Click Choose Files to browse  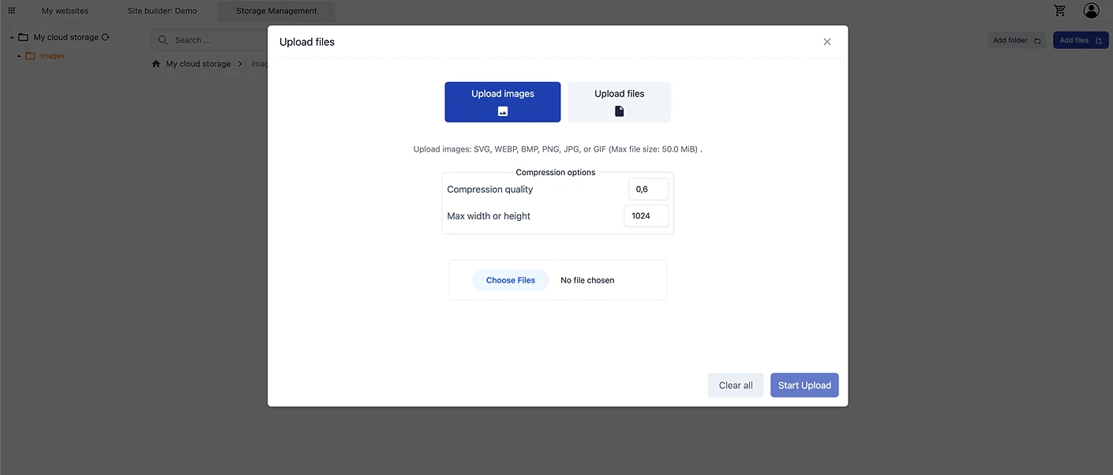[510, 280]
